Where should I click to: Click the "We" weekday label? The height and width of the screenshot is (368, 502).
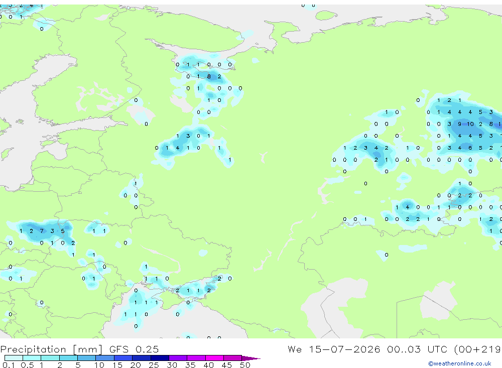point(295,349)
